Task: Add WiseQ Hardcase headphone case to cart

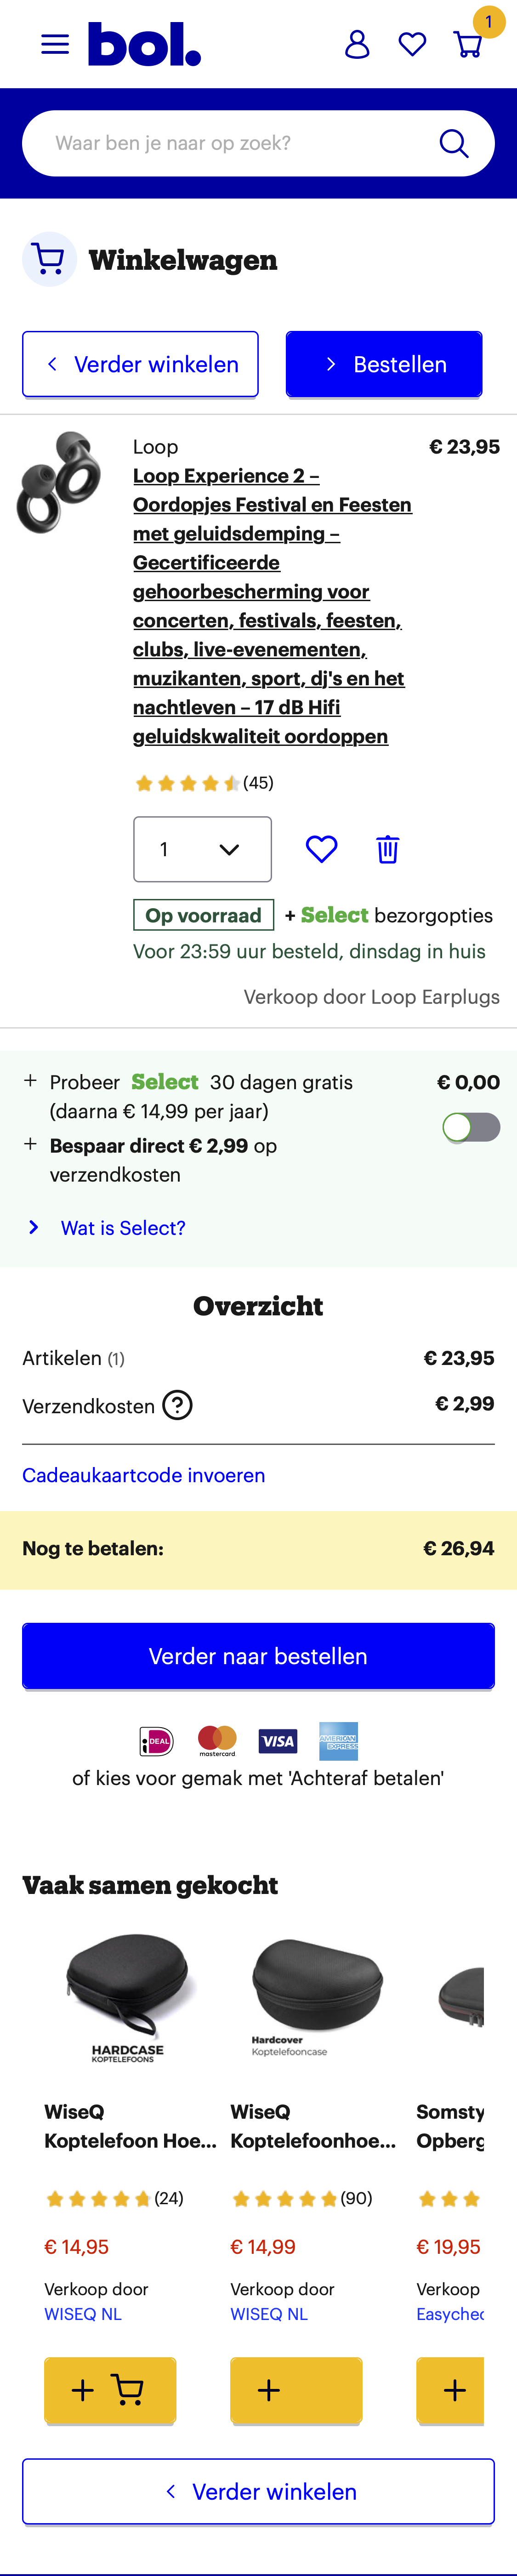Action: click(x=110, y=2390)
